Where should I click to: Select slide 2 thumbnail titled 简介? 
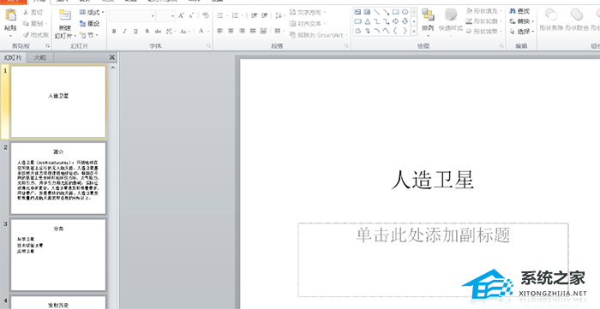[58, 178]
